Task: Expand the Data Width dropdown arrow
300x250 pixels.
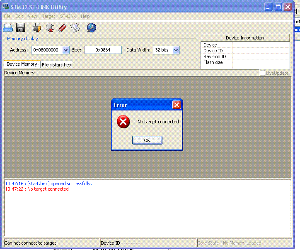Action: [176, 50]
